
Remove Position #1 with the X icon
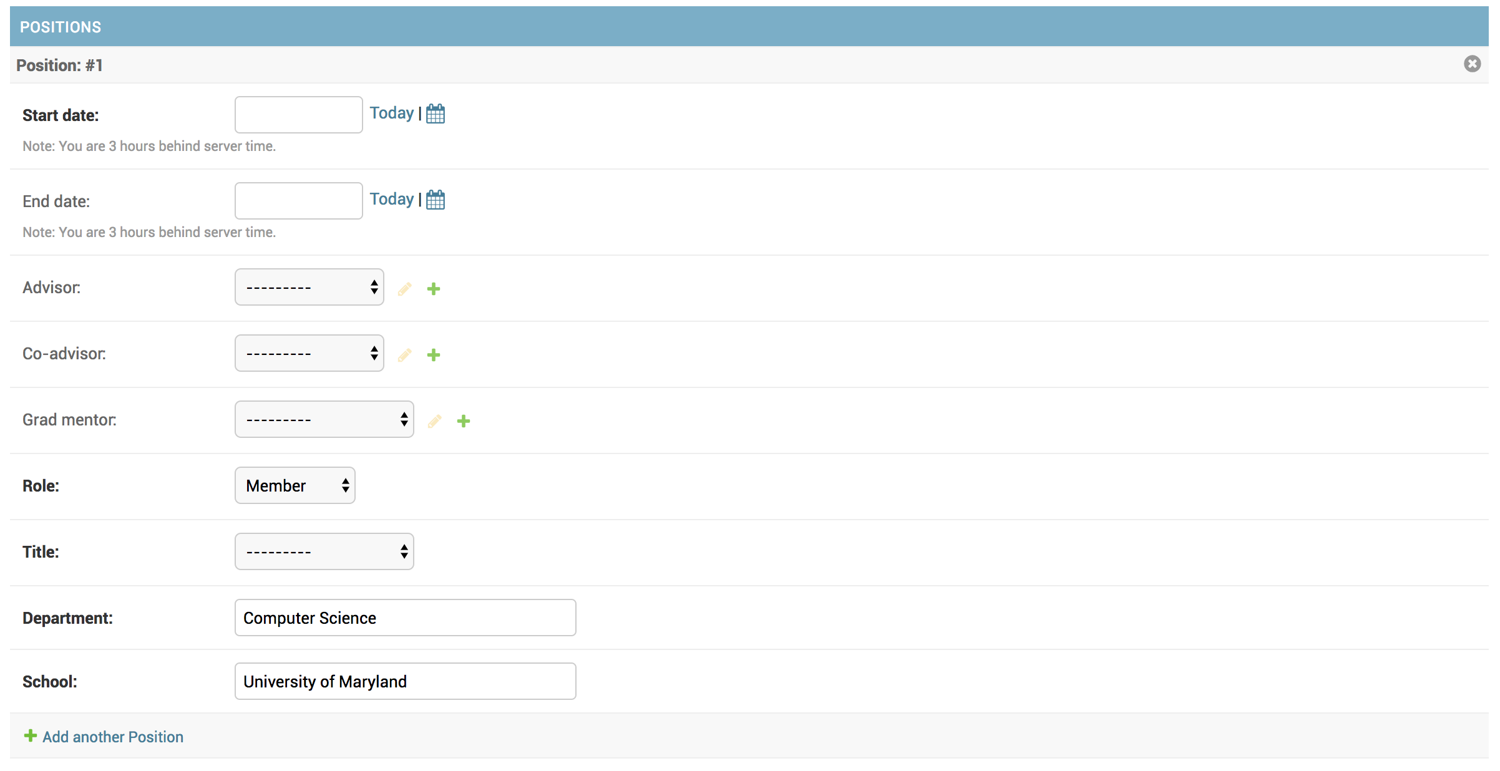tap(1472, 64)
